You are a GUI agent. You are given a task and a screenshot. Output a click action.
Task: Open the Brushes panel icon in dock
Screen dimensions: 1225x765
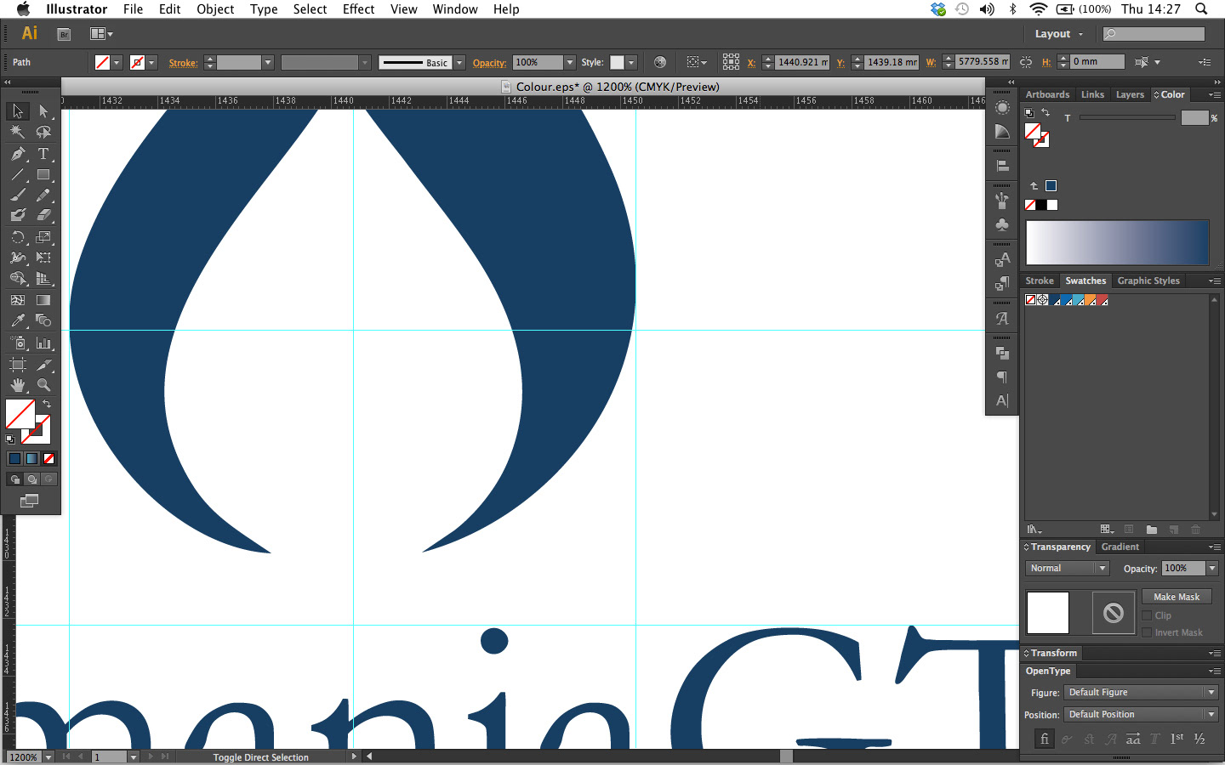click(1002, 201)
